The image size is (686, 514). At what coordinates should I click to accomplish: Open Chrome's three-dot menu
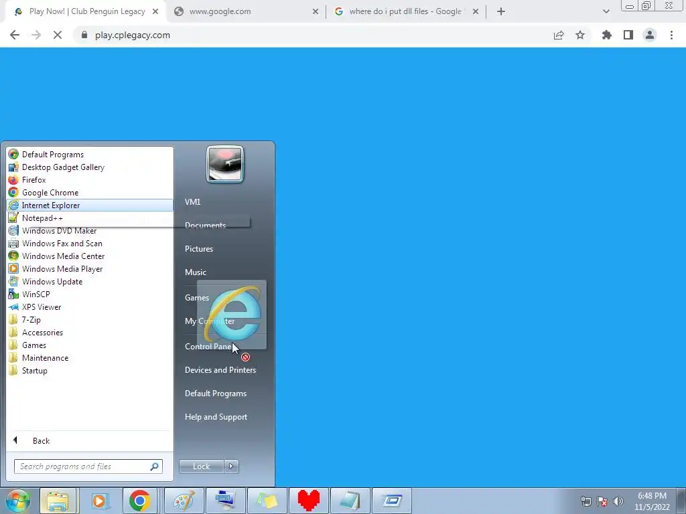[671, 35]
